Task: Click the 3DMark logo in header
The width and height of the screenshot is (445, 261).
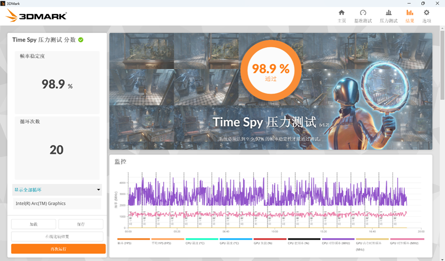Action: point(37,16)
